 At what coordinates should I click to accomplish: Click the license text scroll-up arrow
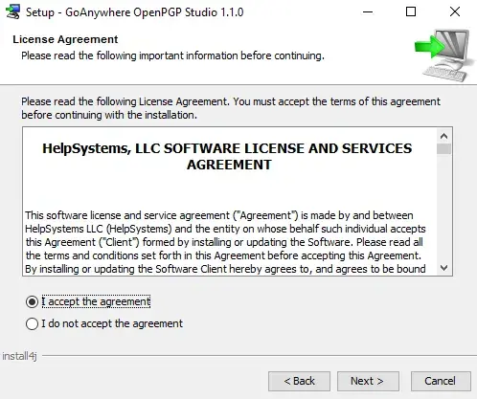[x=443, y=136]
